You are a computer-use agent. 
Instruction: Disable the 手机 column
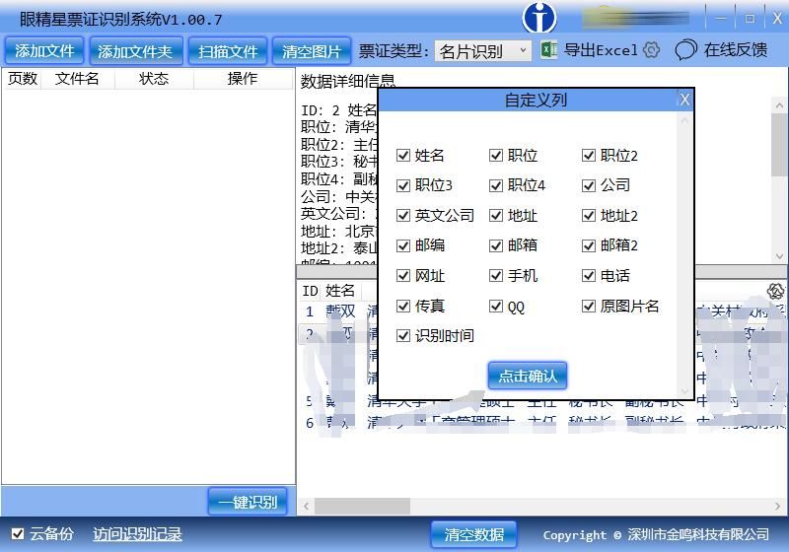pos(496,275)
